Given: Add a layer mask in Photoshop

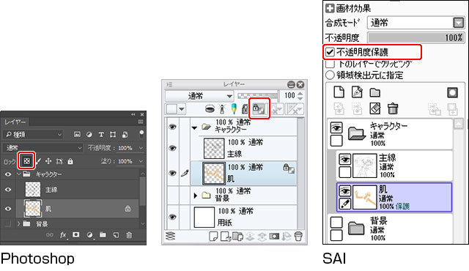Looking at the screenshot, I should [x=76, y=235].
